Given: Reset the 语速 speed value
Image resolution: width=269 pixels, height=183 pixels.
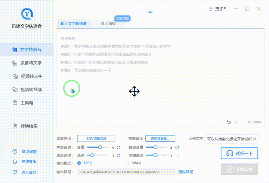Looking at the screenshot, I should click(118, 155).
